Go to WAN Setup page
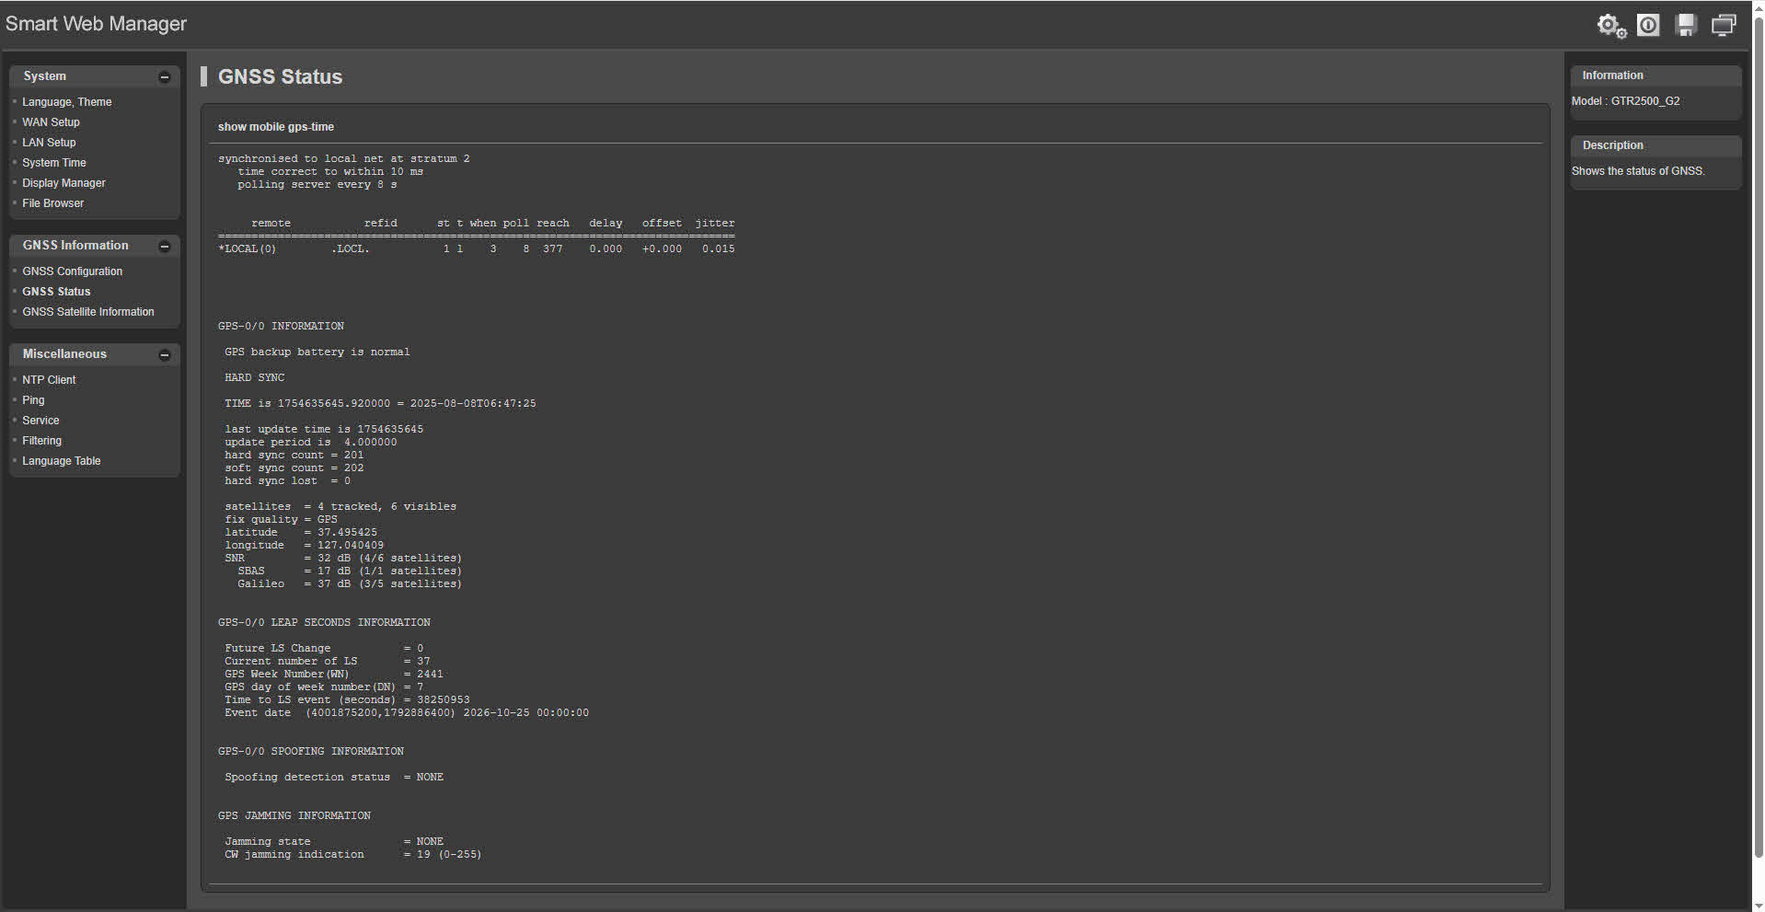 pyautogui.click(x=52, y=122)
